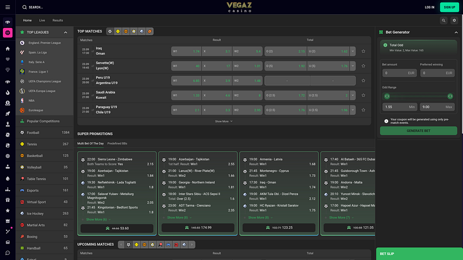Click the GENERATE BET button
This screenshot has width=463, height=260.
418,131
